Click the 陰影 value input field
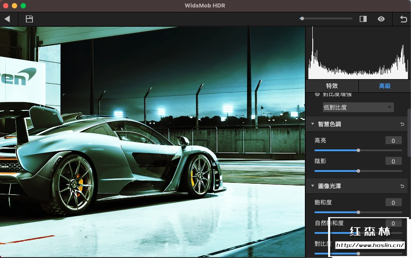Viewport: 411px width, 258px height. 393,162
